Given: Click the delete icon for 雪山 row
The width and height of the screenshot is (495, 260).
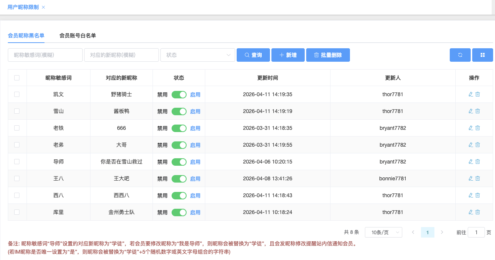Looking at the screenshot, I should [477, 111].
